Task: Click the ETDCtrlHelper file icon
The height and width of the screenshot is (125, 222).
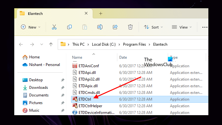Action: 75,106
